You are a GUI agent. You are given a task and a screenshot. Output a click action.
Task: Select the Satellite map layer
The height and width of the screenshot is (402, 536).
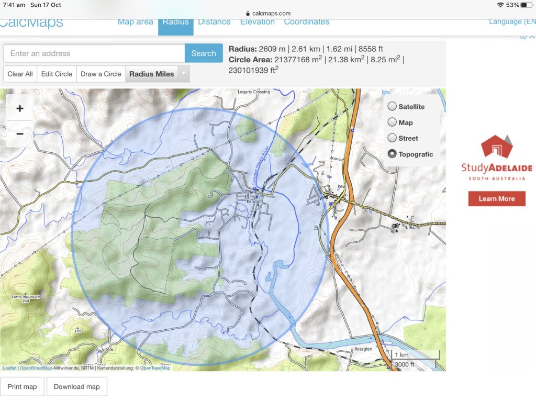pyautogui.click(x=392, y=107)
